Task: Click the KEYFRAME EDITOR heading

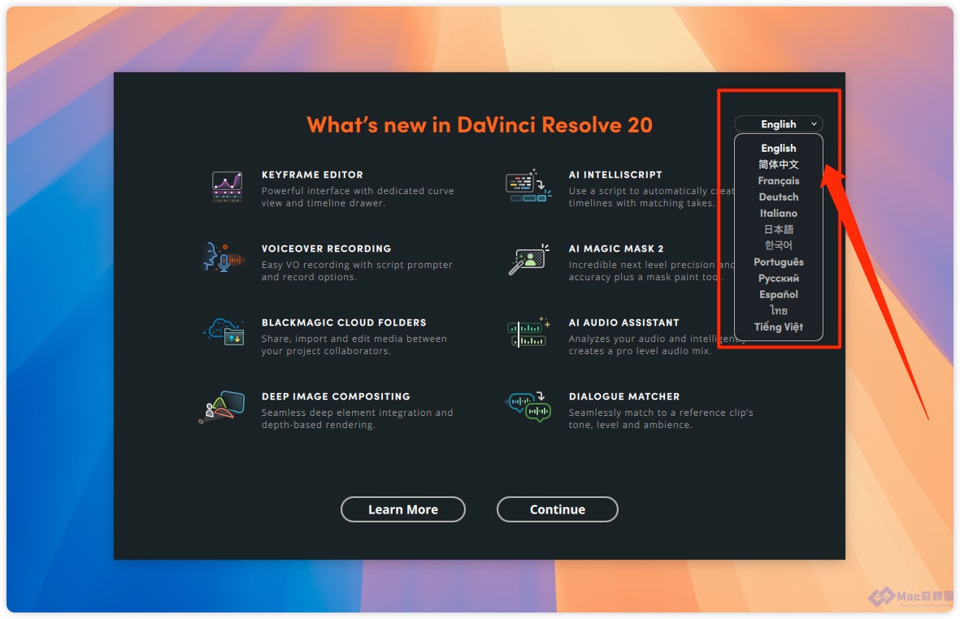Action: tap(312, 175)
